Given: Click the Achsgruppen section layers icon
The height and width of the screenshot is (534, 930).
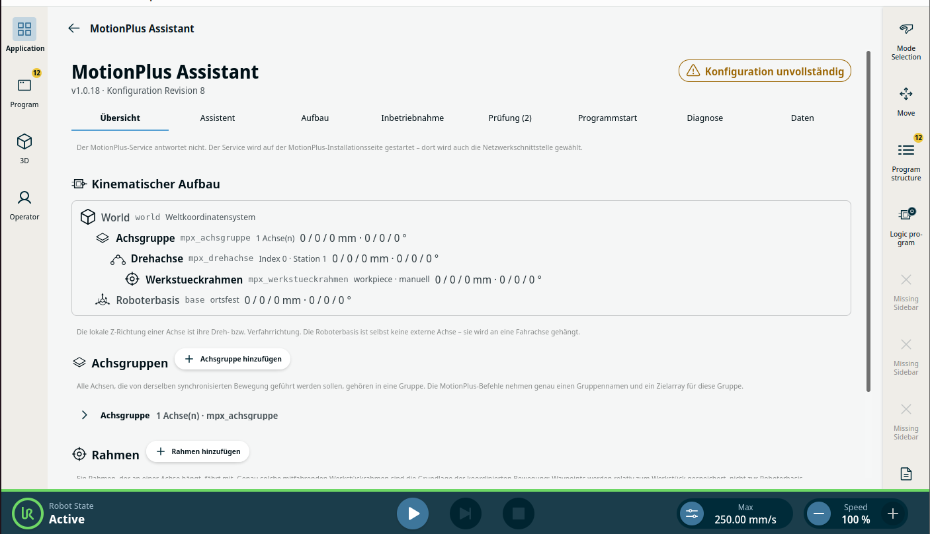Looking at the screenshot, I should (x=79, y=362).
